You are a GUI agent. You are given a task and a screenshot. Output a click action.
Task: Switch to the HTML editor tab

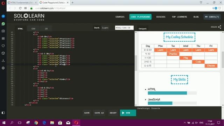(x=20, y=29)
